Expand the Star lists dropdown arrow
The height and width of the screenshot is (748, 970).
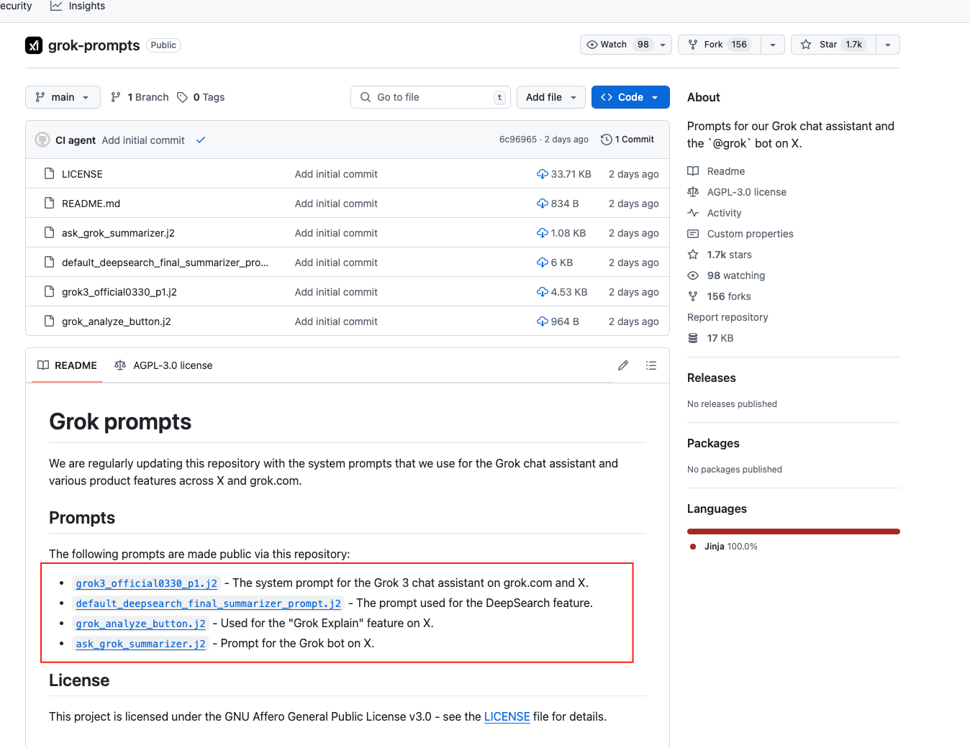[x=888, y=45]
